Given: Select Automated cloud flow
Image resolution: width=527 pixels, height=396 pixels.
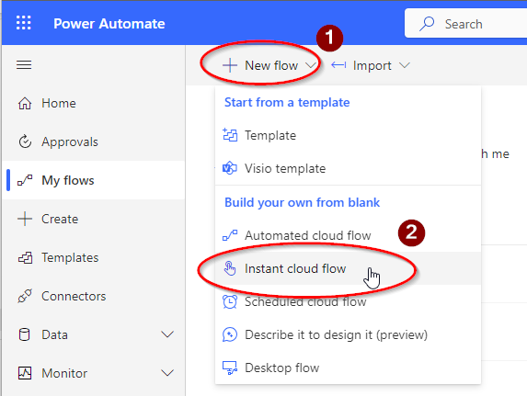Looking at the screenshot, I should pyautogui.click(x=348, y=235).
